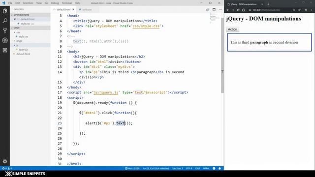Click the browser address bar URL
The height and width of the screenshot is (177, 315).
click(x=266, y=10)
